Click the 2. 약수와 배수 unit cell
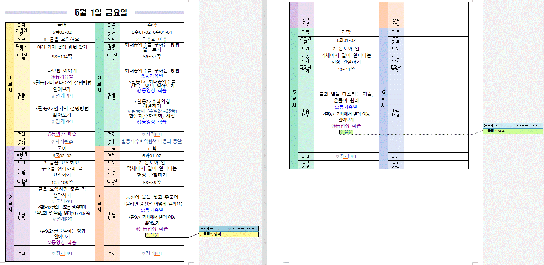Viewport: 544px width, 265px height. pyautogui.click(x=152, y=39)
